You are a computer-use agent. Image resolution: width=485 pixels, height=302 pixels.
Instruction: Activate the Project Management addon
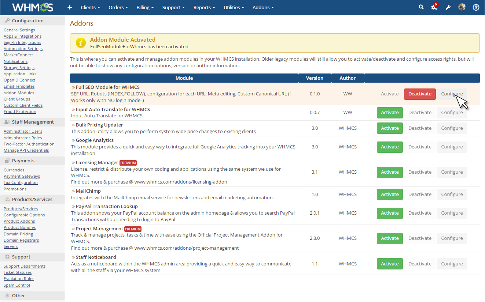[390, 238]
